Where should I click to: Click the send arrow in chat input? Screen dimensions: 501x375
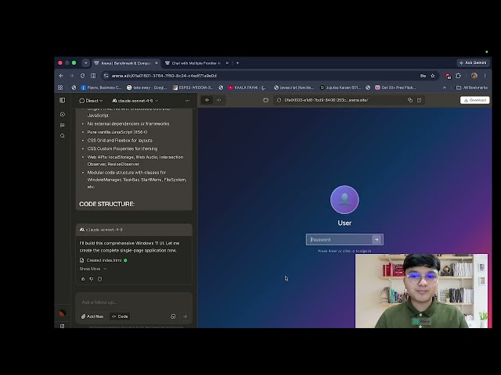click(x=185, y=316)
